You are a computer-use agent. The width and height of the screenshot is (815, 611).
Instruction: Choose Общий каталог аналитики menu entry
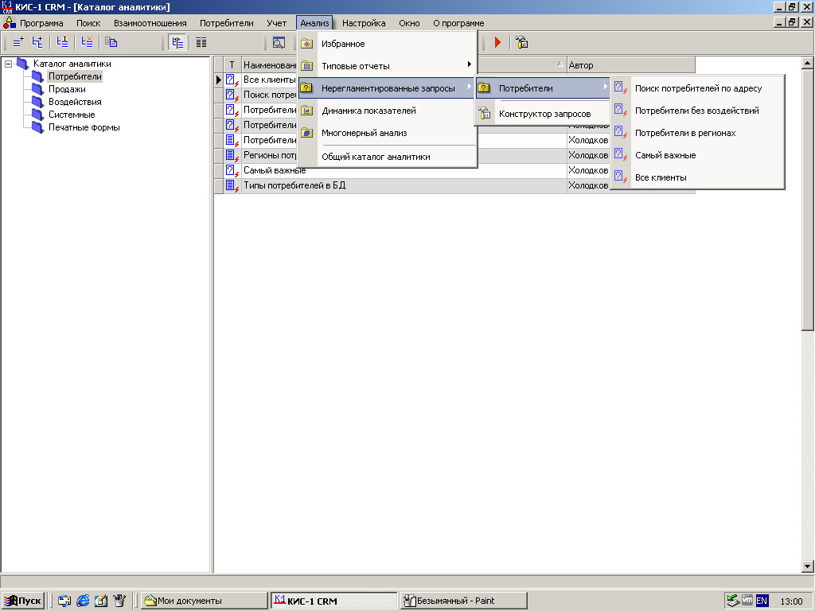coord(388,157)
